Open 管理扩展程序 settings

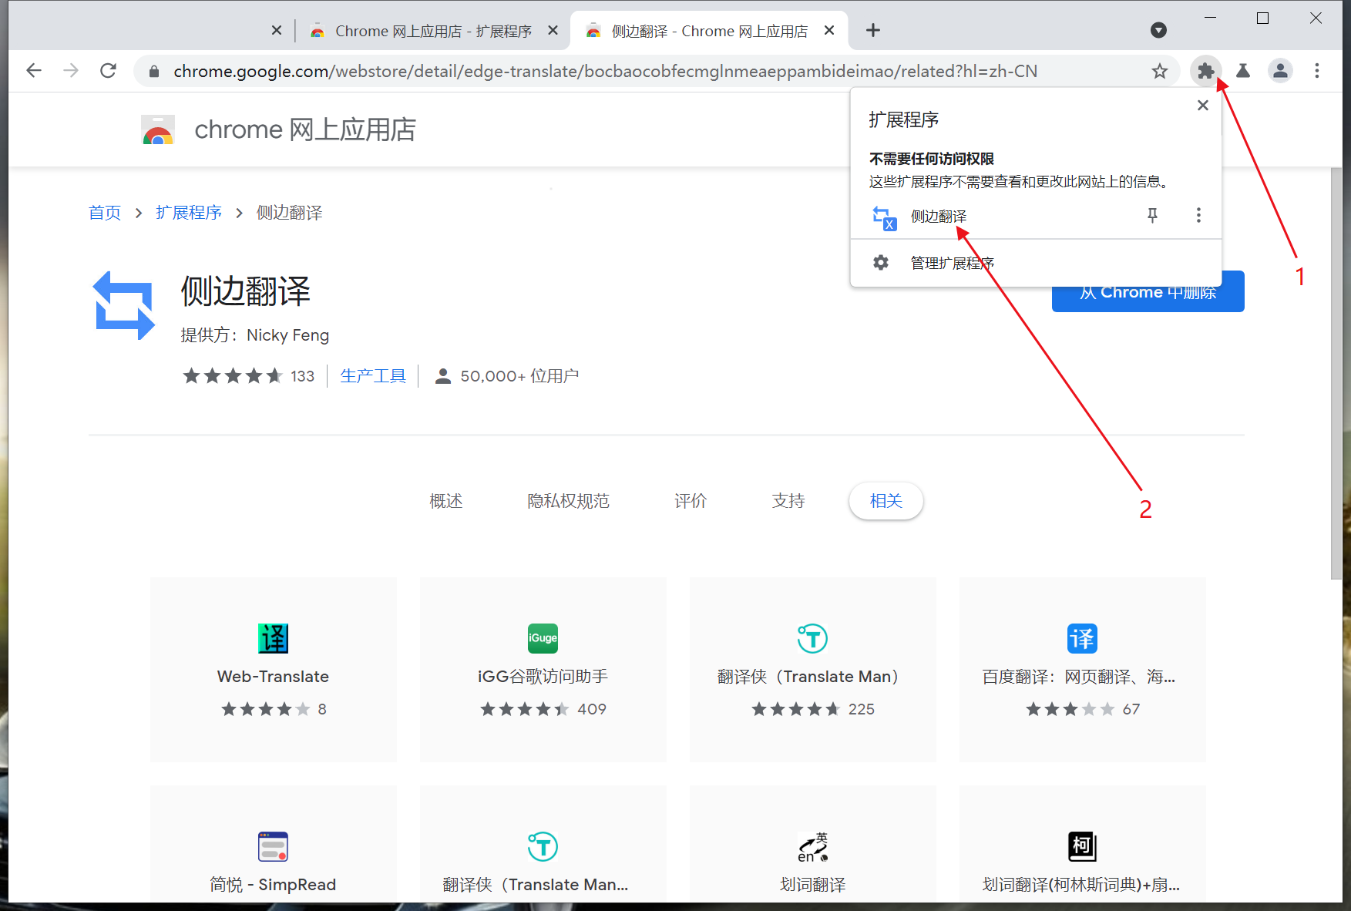[x=953, y=263]
